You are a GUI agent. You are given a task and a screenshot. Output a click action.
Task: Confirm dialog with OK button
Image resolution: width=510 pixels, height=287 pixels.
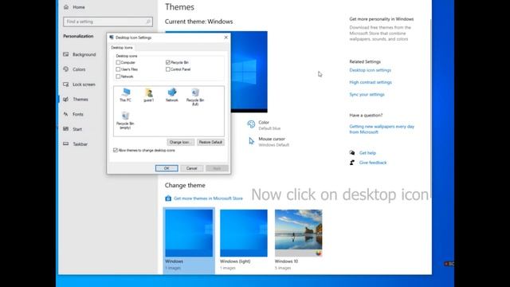(167, 168)
